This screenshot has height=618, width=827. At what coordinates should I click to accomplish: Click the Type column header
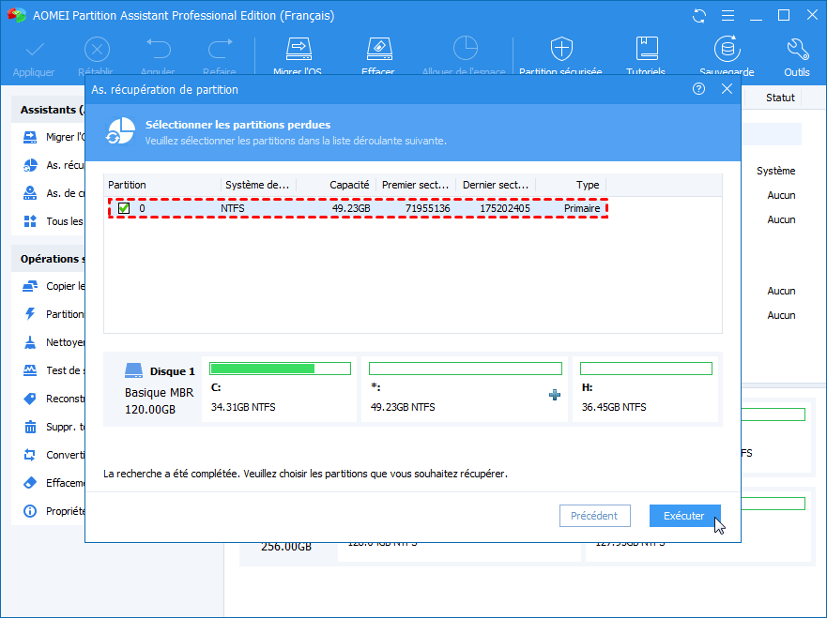click(571, 185)
